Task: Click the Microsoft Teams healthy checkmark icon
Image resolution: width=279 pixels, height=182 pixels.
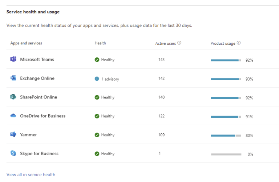Action: (x=97, y=60)
